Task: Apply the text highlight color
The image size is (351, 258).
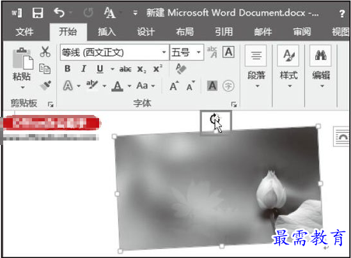Action: (92, 85)
